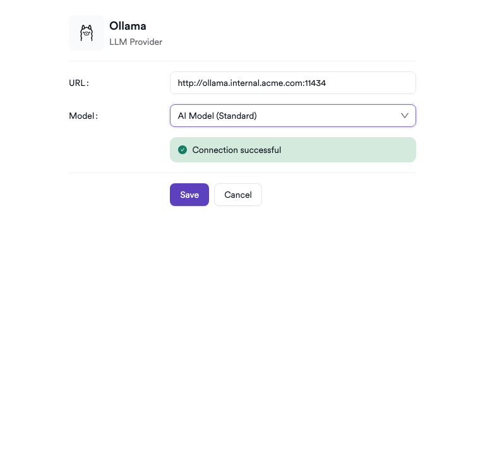Viewport: 485px width, 455px height.
Task: Click the Model field label
Action: (x=83, y=116)
